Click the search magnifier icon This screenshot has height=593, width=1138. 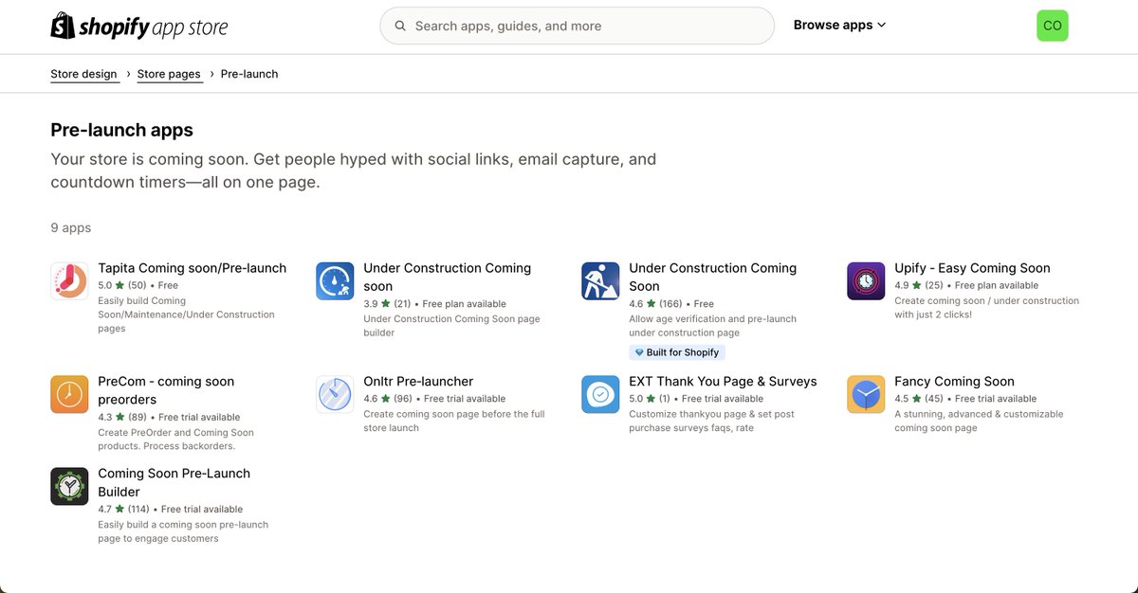(x=400, y=26)
